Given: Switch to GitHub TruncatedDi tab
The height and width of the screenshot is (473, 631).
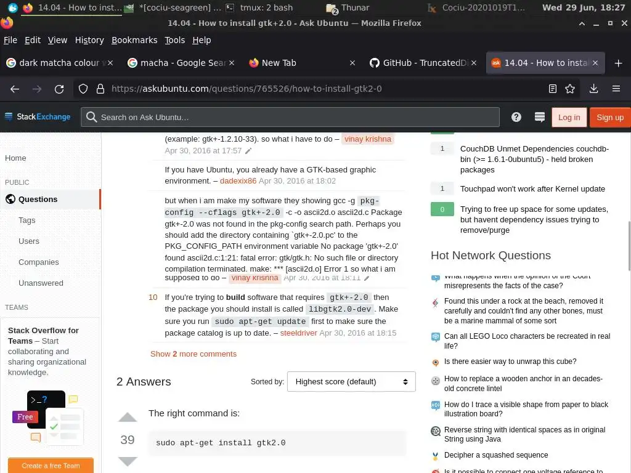Looking at the screenshot, I should click(424, 63).
